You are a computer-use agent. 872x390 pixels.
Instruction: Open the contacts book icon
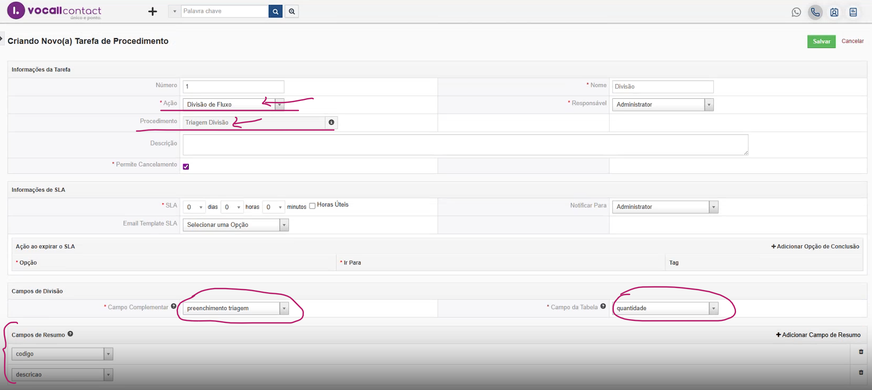click(834, 12)
